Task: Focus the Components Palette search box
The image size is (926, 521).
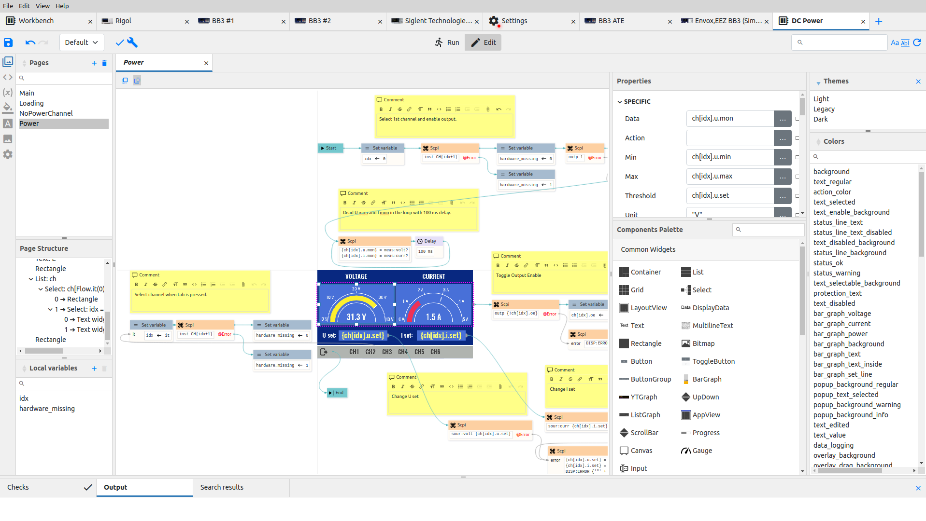Action: point(768,230)
